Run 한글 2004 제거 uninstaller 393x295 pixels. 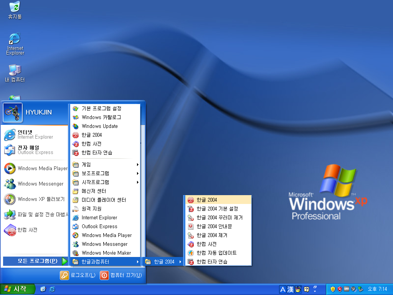pyautogui.click(x=218, y=235)
